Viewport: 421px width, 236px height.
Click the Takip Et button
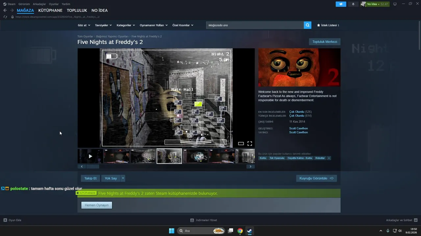point(90,178)
